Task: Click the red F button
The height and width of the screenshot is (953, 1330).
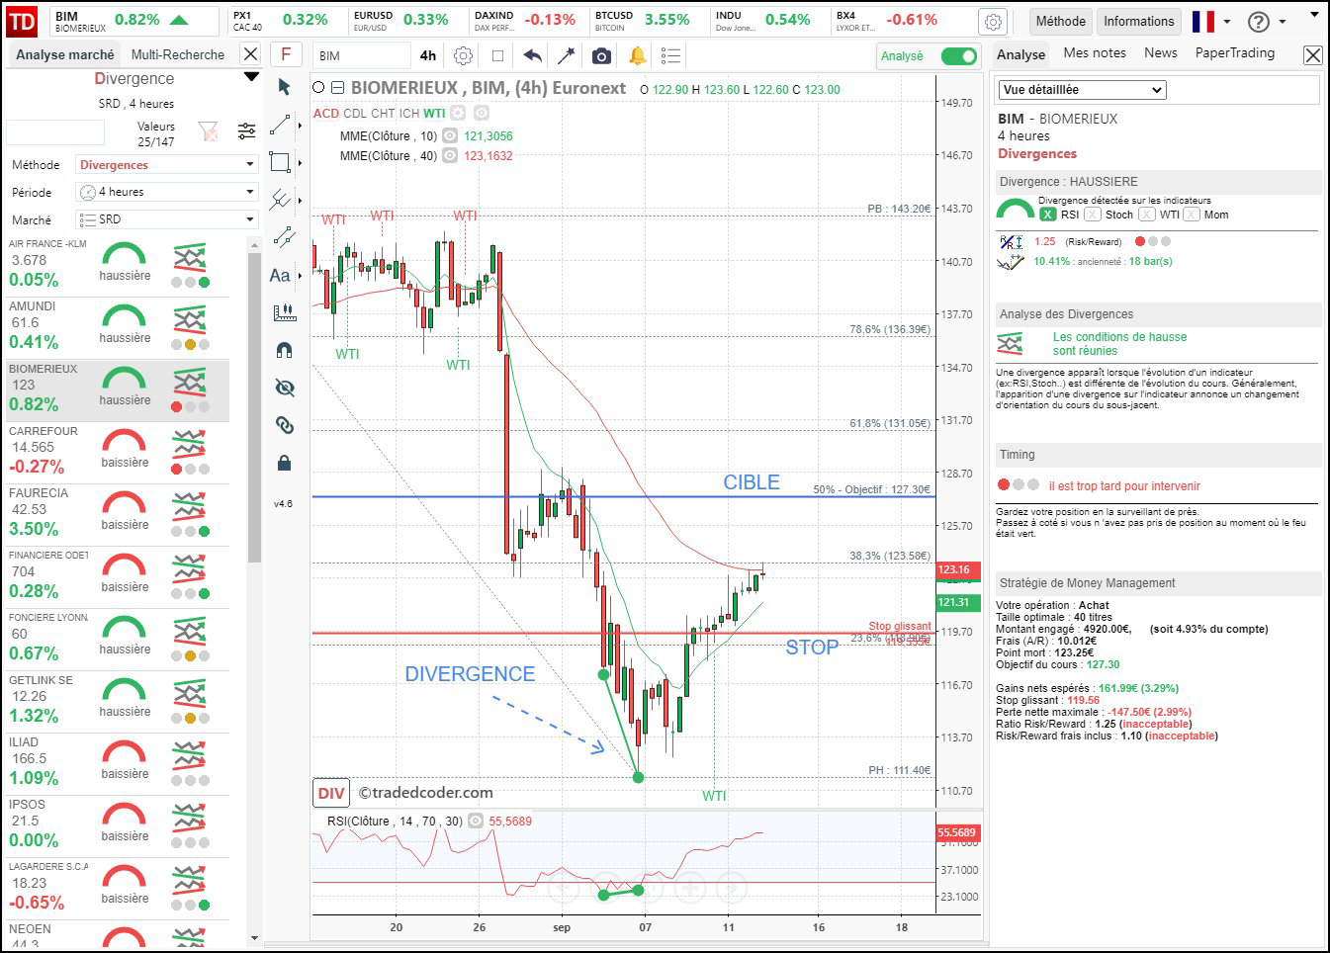Action: click(286, 55)
